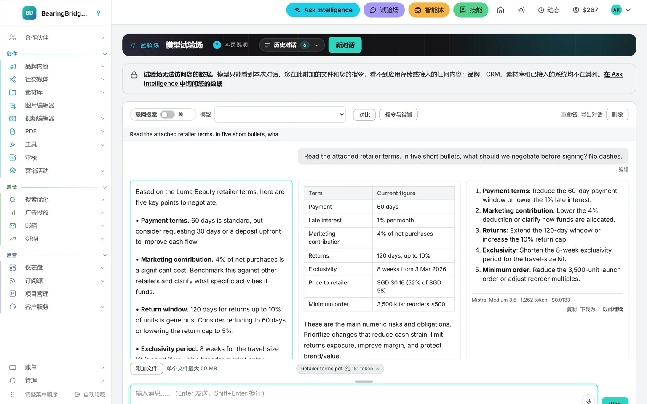Toggle the 联网搜索 switch
Screen dimensions: 647x404
(168, 114)
